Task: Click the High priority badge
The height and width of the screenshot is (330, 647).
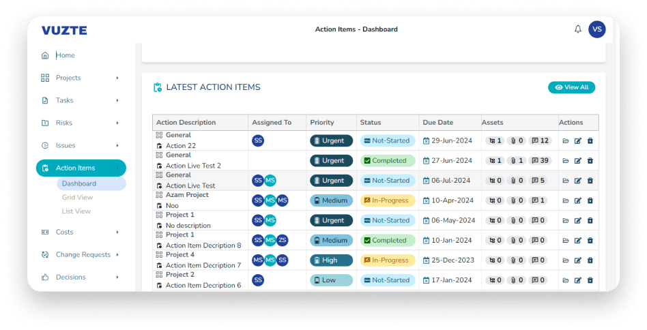Action: [x=331, y=260]
